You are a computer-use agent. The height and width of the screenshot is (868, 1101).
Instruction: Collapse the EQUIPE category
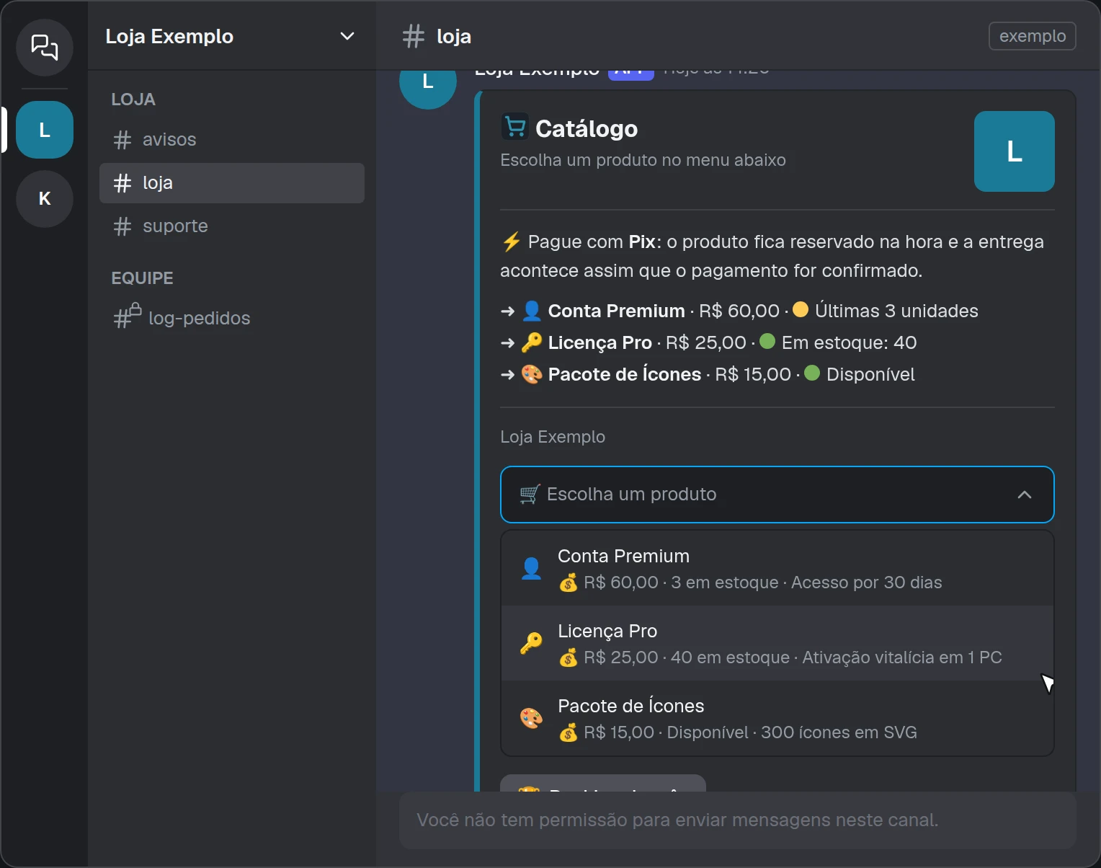pos(142,278)
